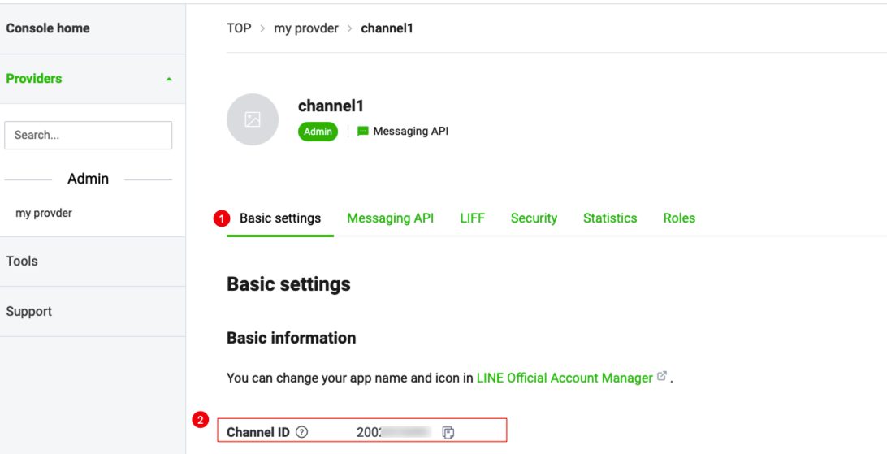Switch to Roles tab
Screen dimensions: 887x454
click(679, 218)
